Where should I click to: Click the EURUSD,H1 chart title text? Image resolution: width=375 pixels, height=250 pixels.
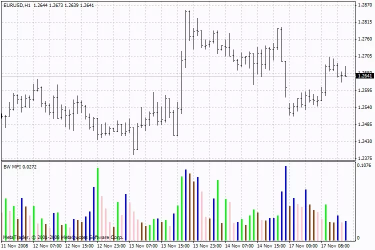coord(16,5)
